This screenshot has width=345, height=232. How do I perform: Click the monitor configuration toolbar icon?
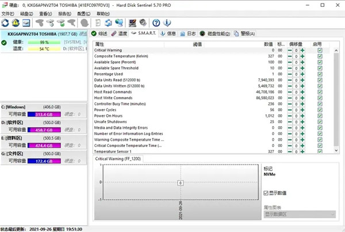point(132,22)
